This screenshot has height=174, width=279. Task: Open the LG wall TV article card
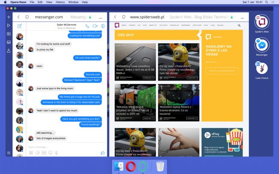[x=135, y=102]
